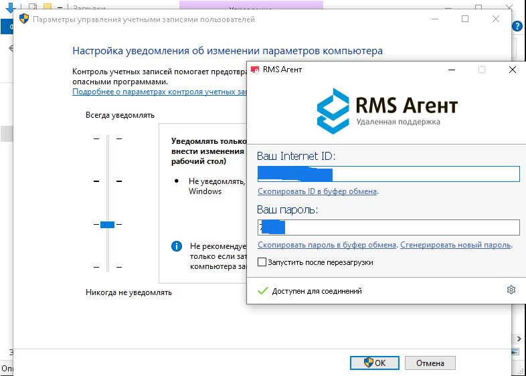Image resolution: width=526 pixels, height=376 pixels.
Task: Close the RMS Agent window
Action: pos(512,70)
